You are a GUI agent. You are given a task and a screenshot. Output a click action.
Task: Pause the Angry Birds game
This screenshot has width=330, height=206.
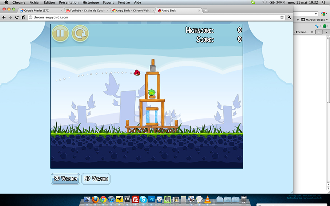(x=60, y=33)
